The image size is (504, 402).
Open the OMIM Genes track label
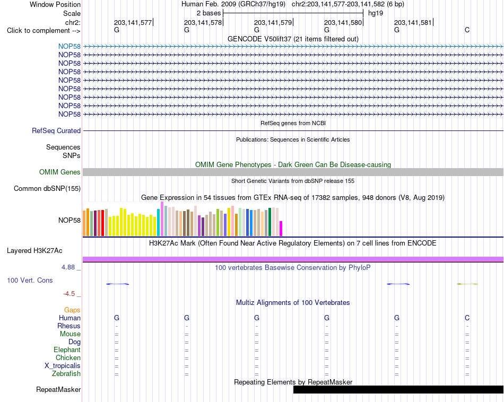59,172
